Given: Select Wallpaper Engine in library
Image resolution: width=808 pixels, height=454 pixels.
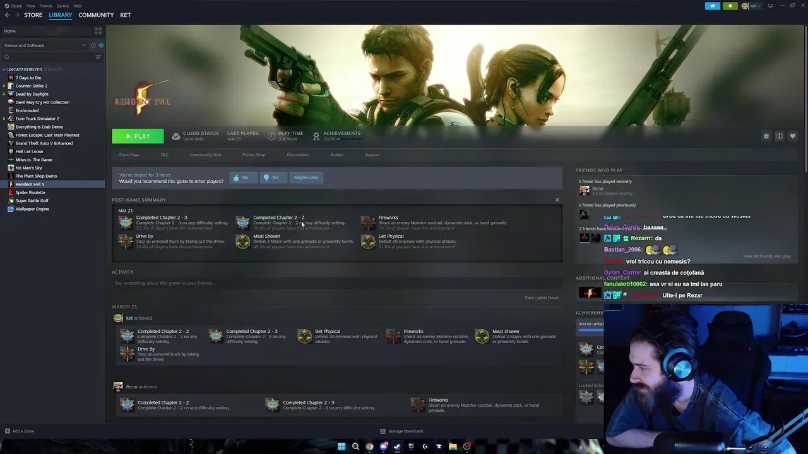Looking at the screenshot, I should pyautogui.click(x=32, y=209).
